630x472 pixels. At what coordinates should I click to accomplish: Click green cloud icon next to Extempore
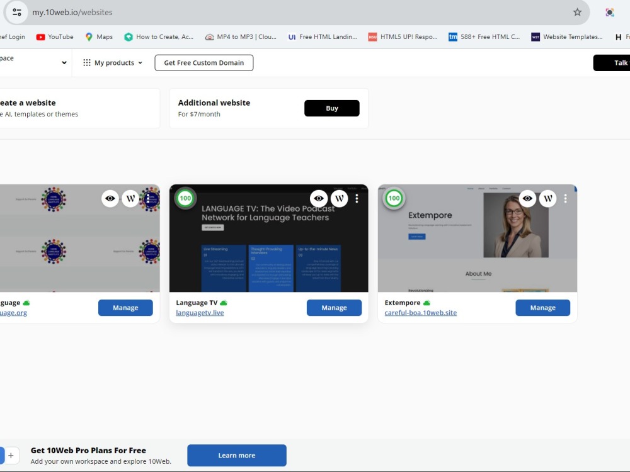[x=427, y=303]
